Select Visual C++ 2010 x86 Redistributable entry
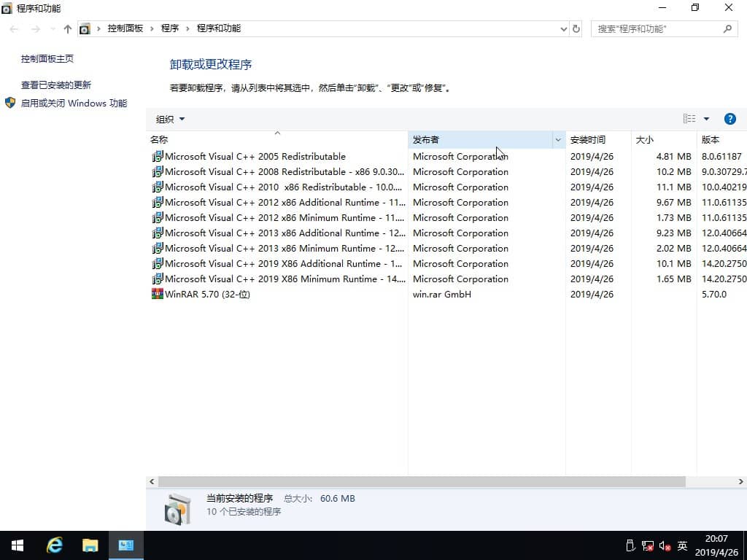The image size is (747, 560). (284, 187)
